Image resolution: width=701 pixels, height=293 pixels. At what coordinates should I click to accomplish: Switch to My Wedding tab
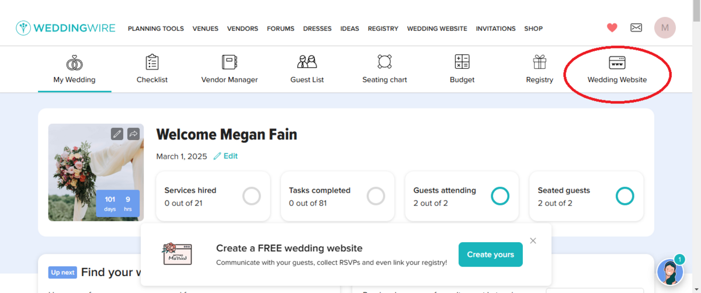[74, 80]
